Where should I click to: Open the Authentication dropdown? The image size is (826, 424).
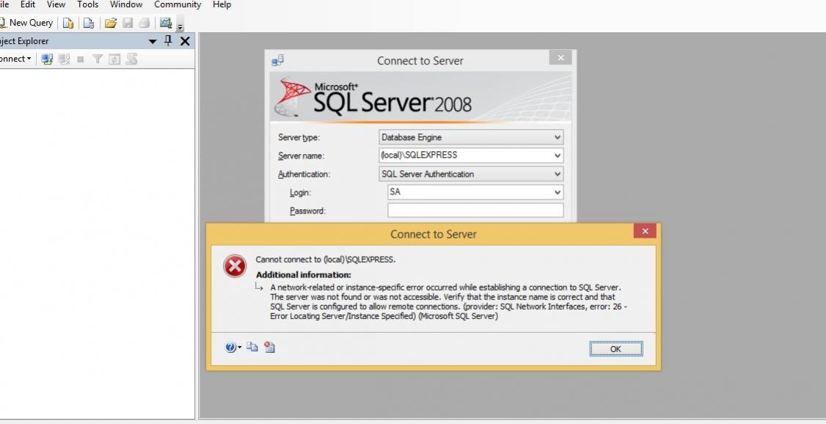(x=471, y=174)
